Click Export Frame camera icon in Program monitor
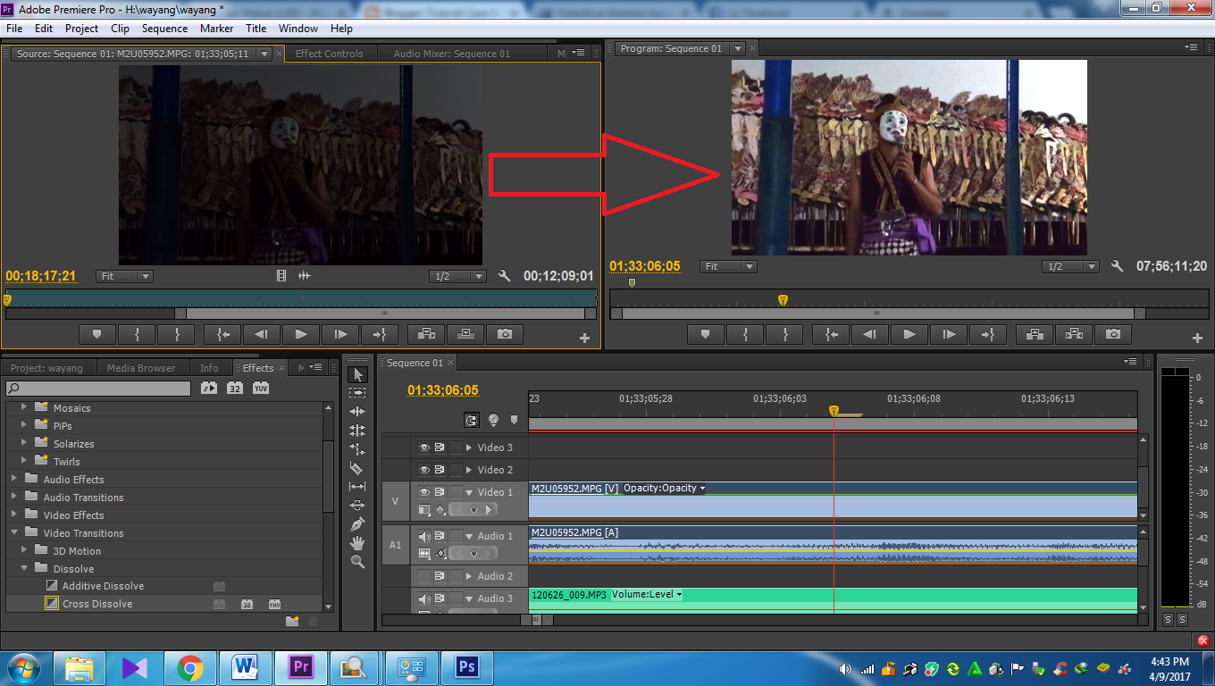Screen dimensions: 1215x686 pyautogui.click(x=1112, y=334)
